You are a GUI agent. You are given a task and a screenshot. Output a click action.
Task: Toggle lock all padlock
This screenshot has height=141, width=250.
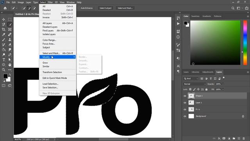point(206,89)
